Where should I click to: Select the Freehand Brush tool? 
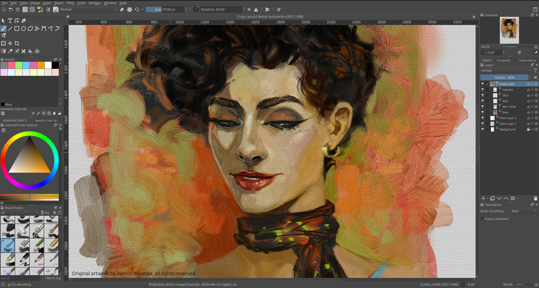4,28
